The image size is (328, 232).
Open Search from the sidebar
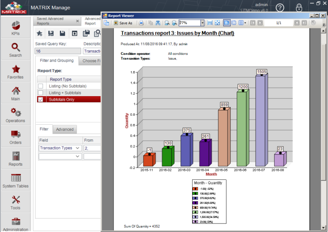point(15,50)
